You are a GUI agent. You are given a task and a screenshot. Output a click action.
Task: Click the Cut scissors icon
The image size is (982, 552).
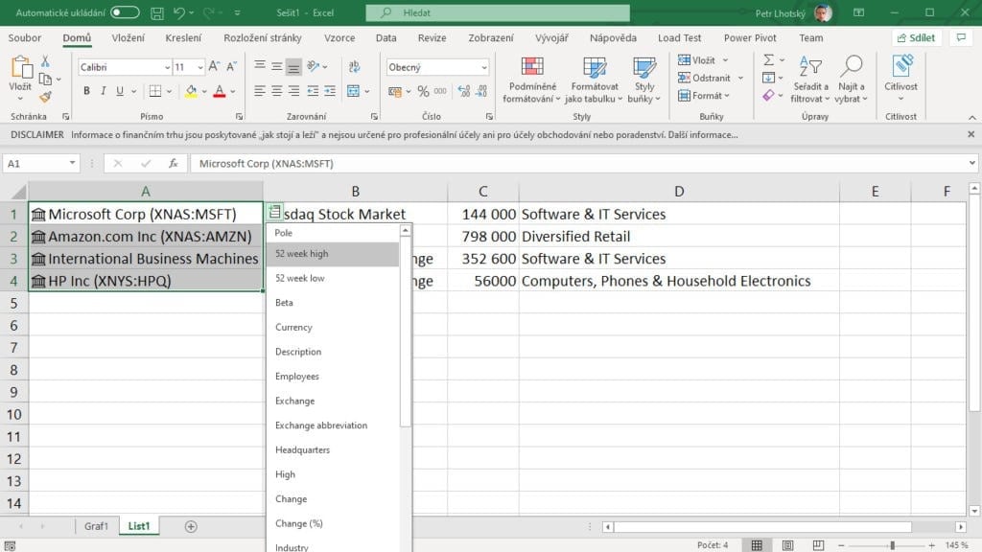(45, 60)
